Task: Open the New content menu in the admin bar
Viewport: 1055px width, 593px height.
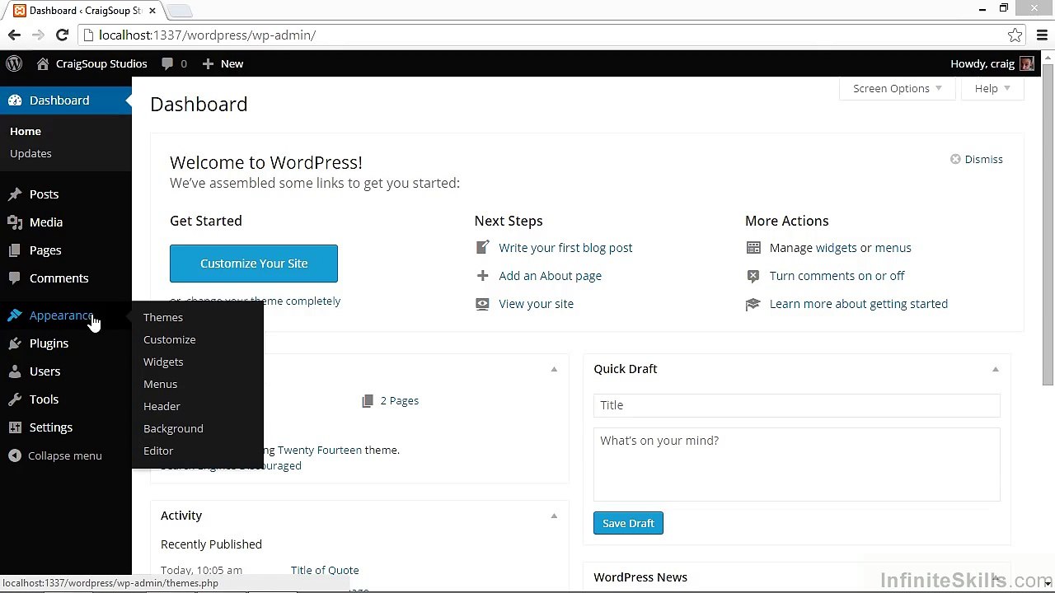Action: (223, 63)
